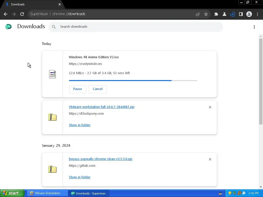Click the security shield tray icon

pos(230,193)
